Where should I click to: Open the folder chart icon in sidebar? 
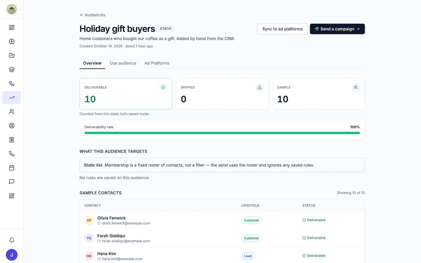(12, 56)
